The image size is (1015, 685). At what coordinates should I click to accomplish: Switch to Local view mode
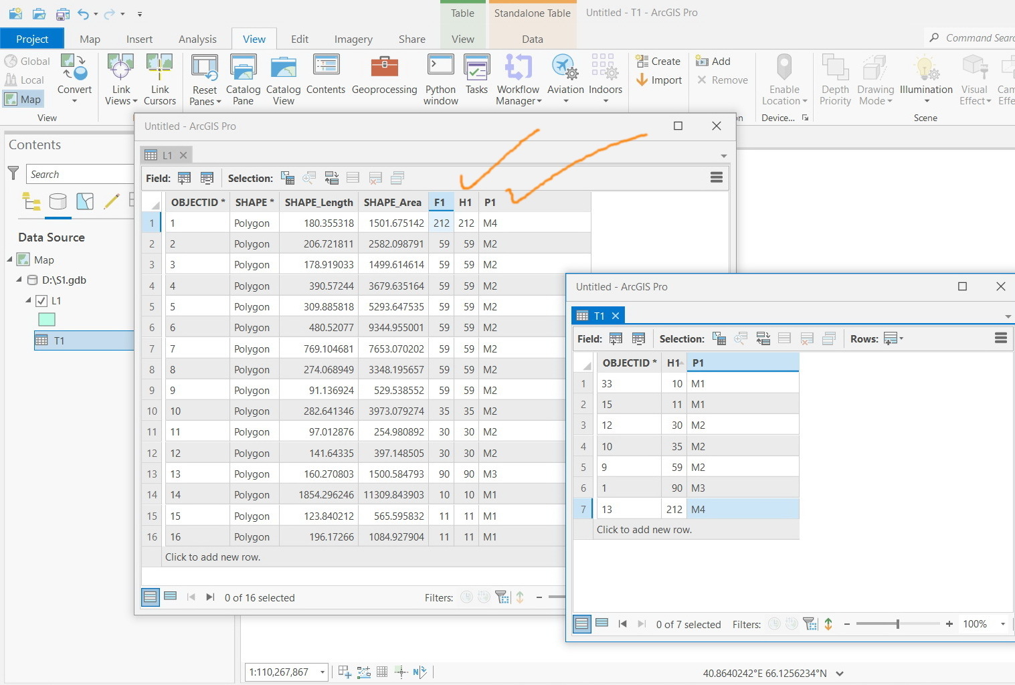[25, 80]
